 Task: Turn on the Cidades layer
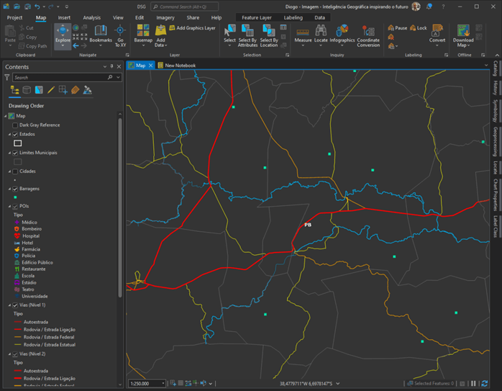pyautogui.click(x=15, y=171)
